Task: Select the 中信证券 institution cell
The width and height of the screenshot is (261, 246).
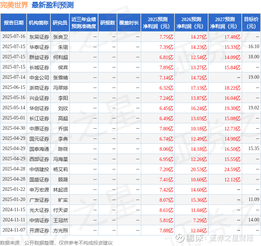Action: tap(39, 220)
